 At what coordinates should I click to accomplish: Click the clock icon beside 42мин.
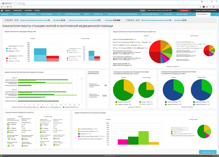coord(22,146)
